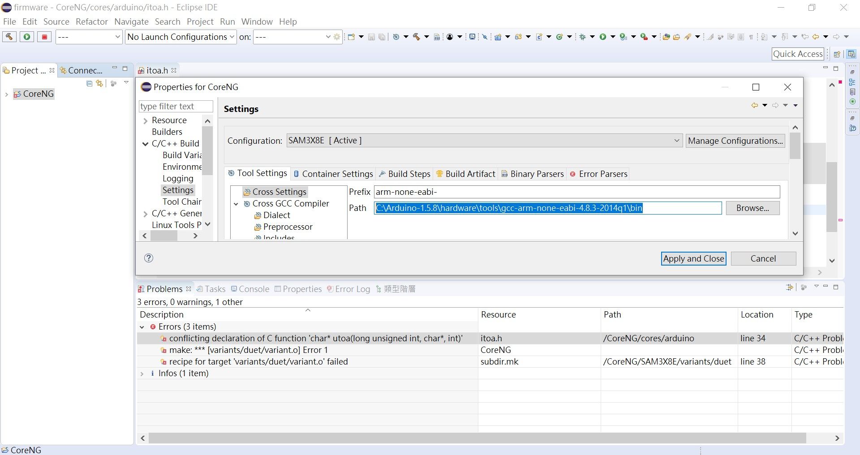Screen dimensions: 860x455
Task: Expand the CoreNG project node
Action: 6,94
